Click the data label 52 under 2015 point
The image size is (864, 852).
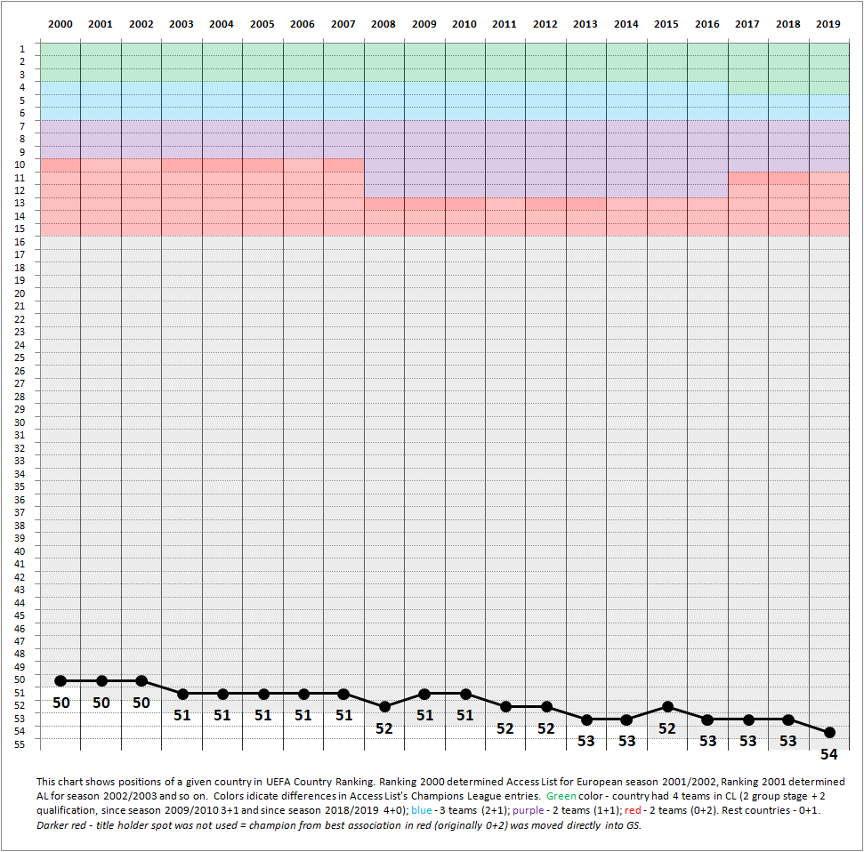coord(667,728)
